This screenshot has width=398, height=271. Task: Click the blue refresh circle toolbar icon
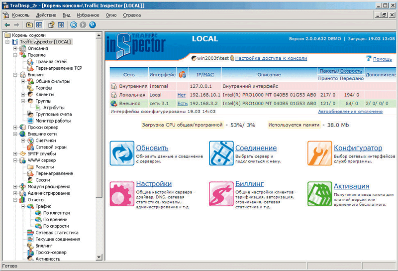pyautogui.click(x=93, y=25)
